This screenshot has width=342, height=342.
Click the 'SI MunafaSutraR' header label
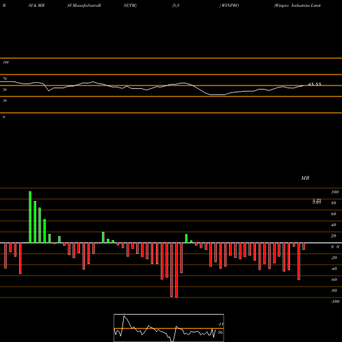point(84,5)
